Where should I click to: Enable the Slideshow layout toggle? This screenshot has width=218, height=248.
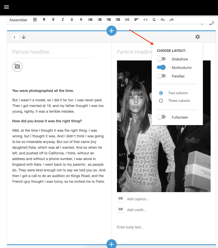point(161,59)
